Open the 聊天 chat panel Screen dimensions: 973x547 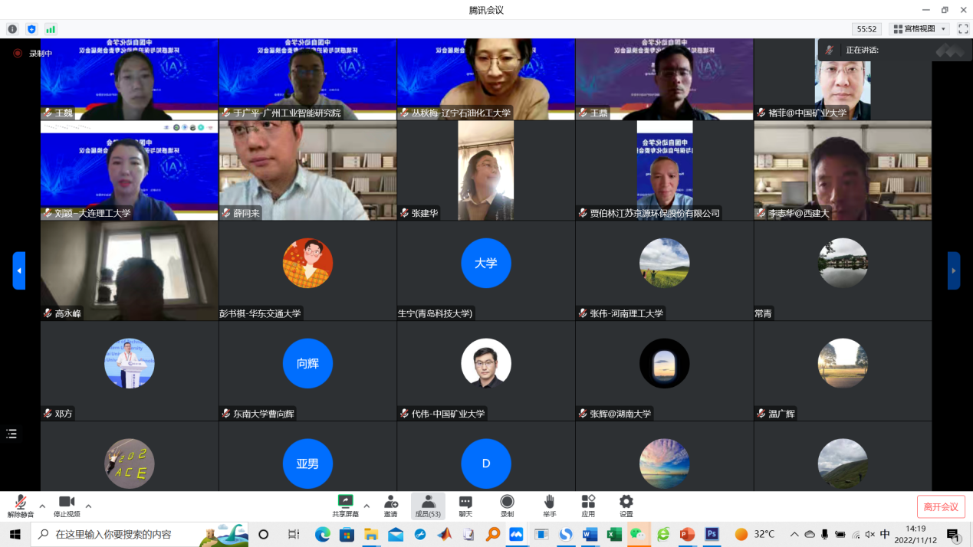pyautogui.click(x=465, y=506)
